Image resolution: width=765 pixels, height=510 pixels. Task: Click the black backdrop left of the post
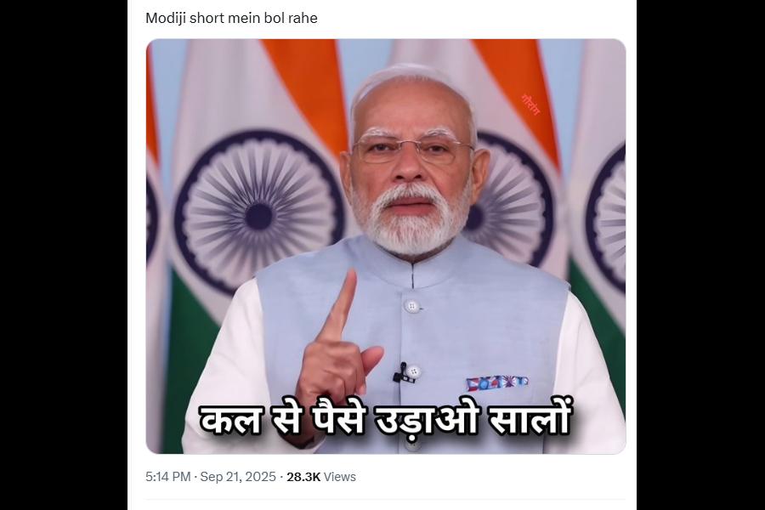64,255
